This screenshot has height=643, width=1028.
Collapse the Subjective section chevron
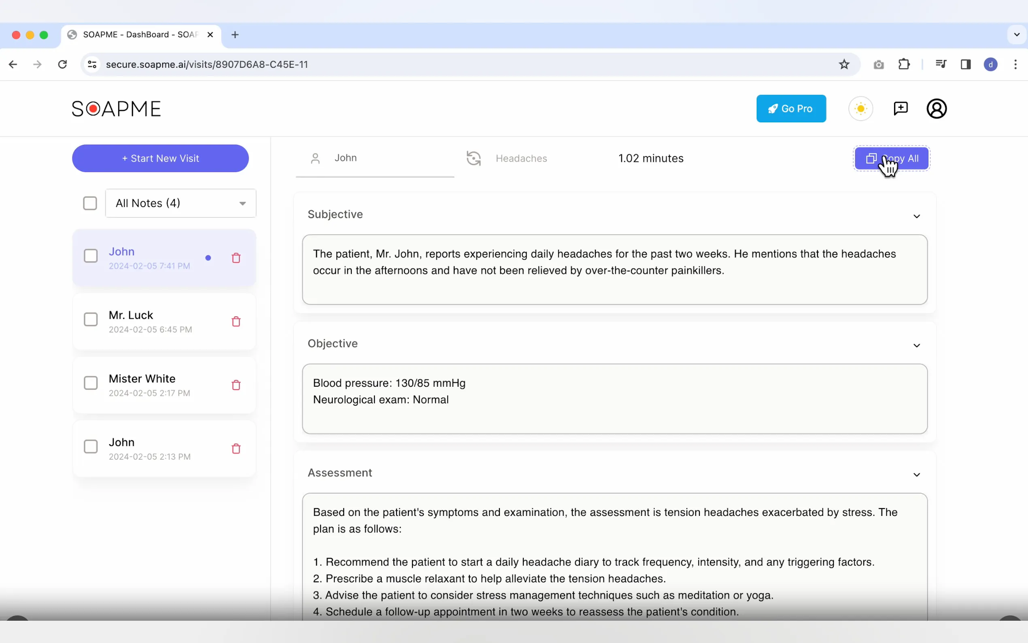(917, 217)
